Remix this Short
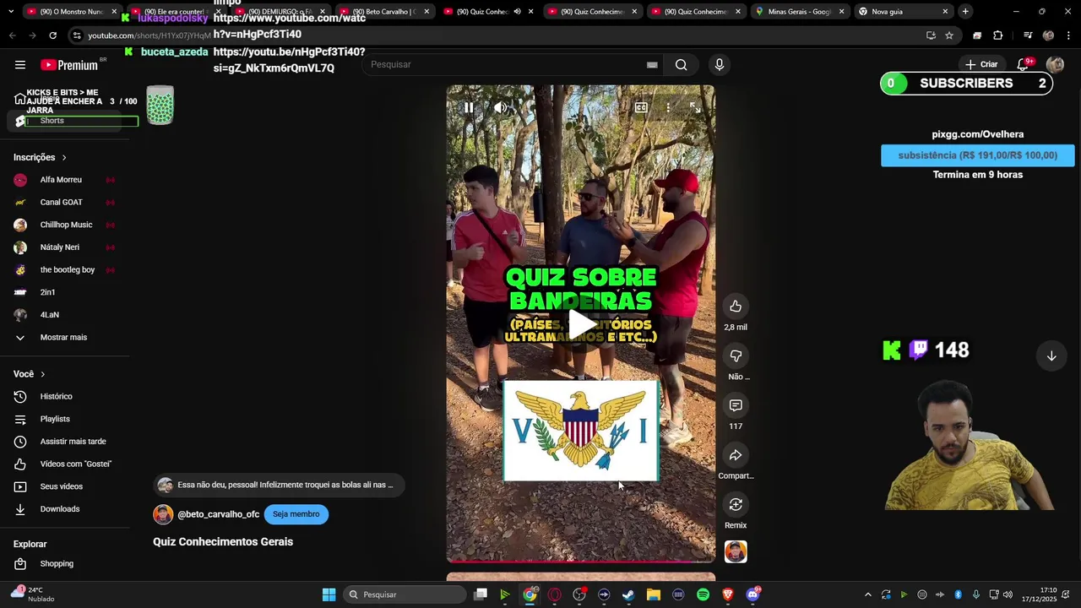This screenshot has height=608, width=1081. coord(736,505)
